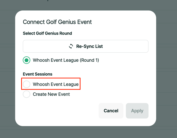
Task: Click the "Whoosh Event League" session label text
Action: [x=55, y=84]
